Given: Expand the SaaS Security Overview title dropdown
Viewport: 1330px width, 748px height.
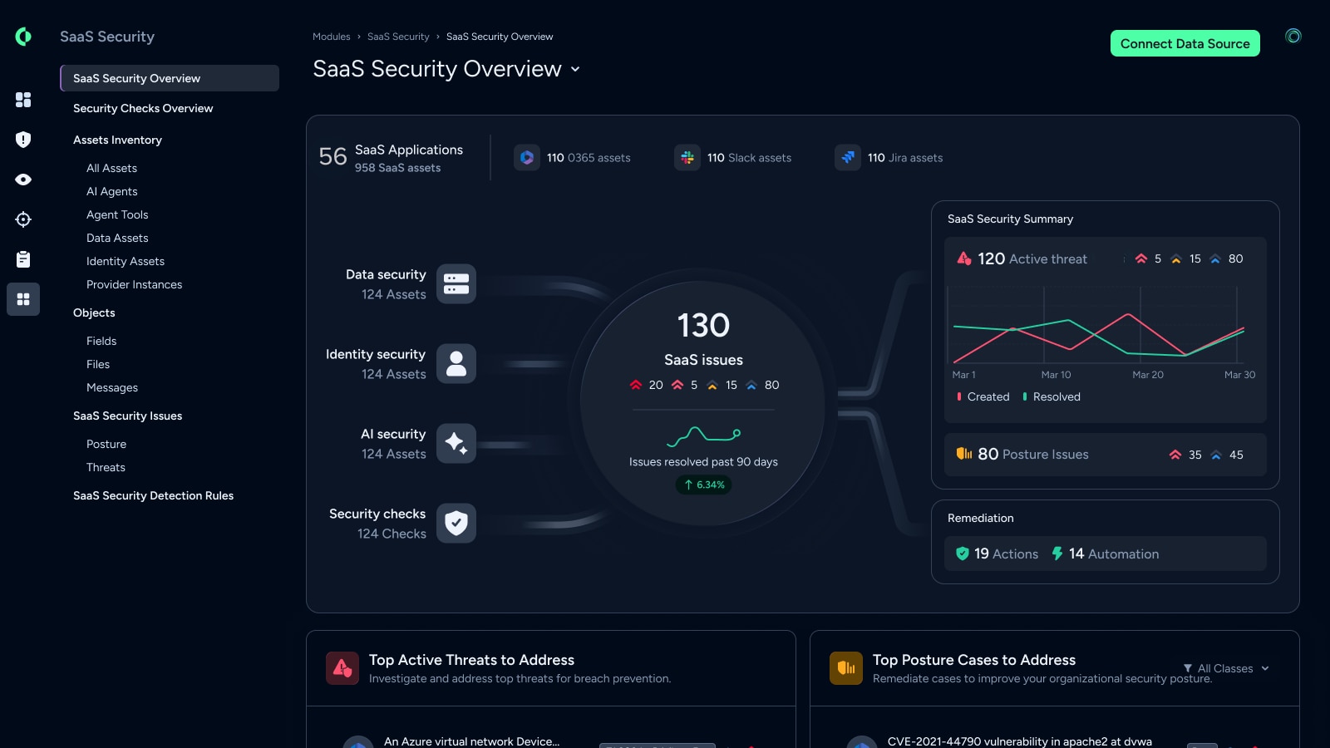Looking at the screenshot, I should click(x=575, y=70).
